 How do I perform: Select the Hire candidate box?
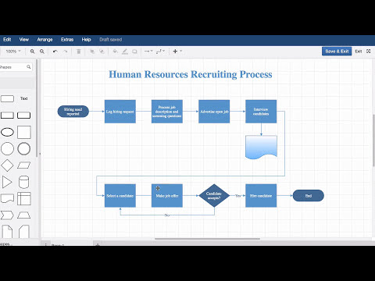point(261,196)
